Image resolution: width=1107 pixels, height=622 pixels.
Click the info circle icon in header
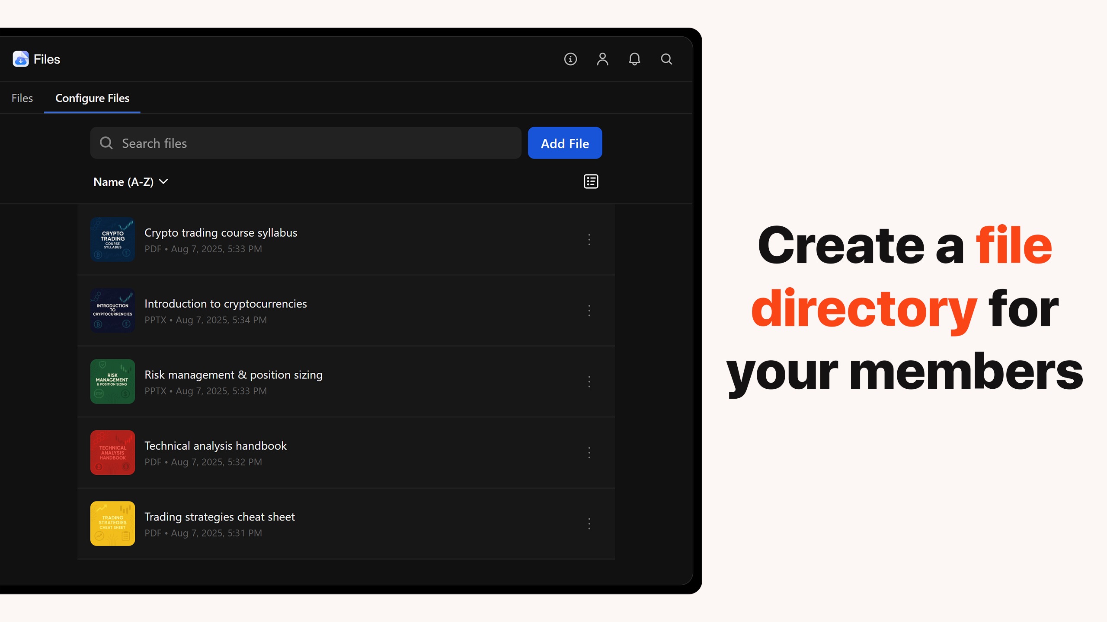click(x=570, y=59)
